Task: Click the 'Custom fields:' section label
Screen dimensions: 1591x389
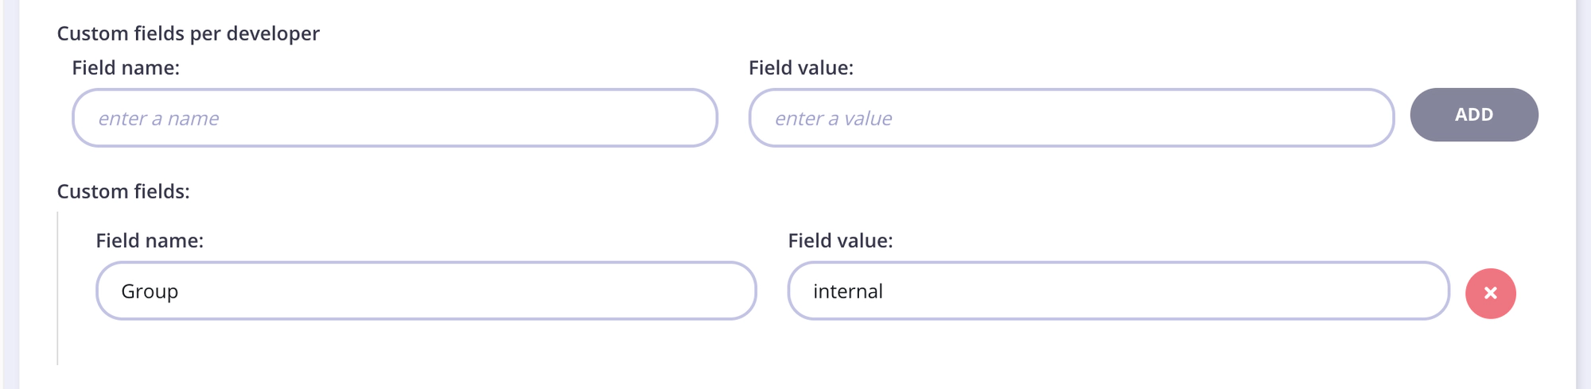Action: click(123, 191)
